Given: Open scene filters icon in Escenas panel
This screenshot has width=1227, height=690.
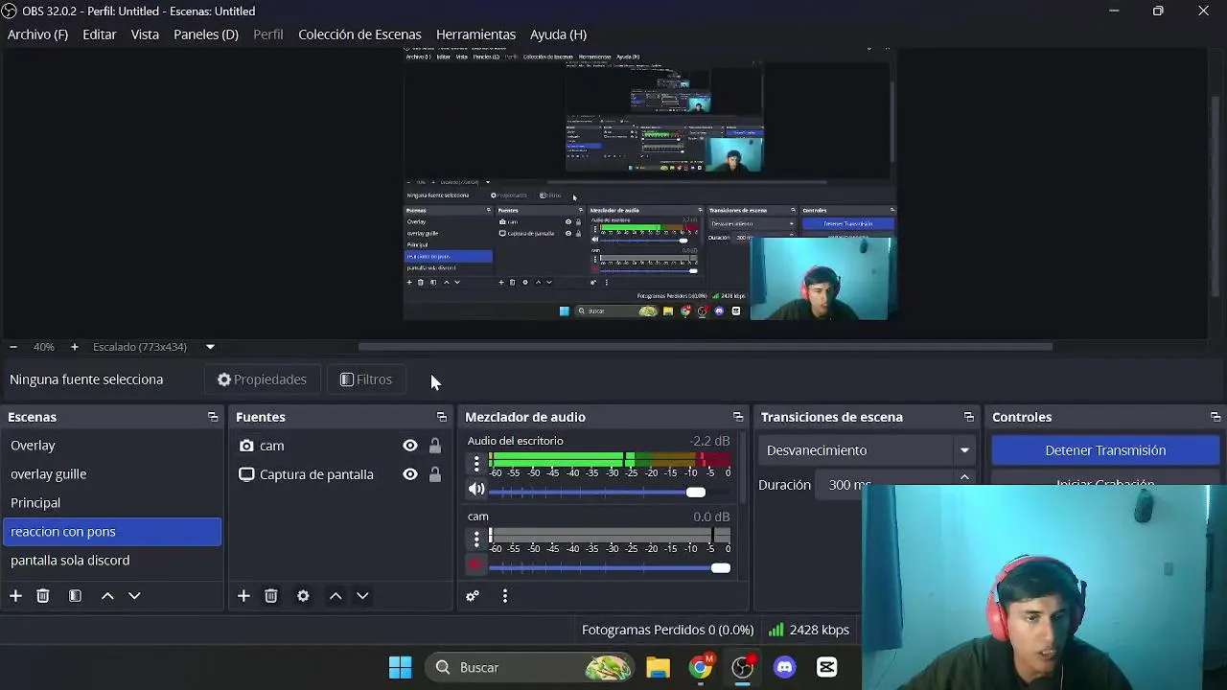Looking at the screenshot, I should [75, 596].
